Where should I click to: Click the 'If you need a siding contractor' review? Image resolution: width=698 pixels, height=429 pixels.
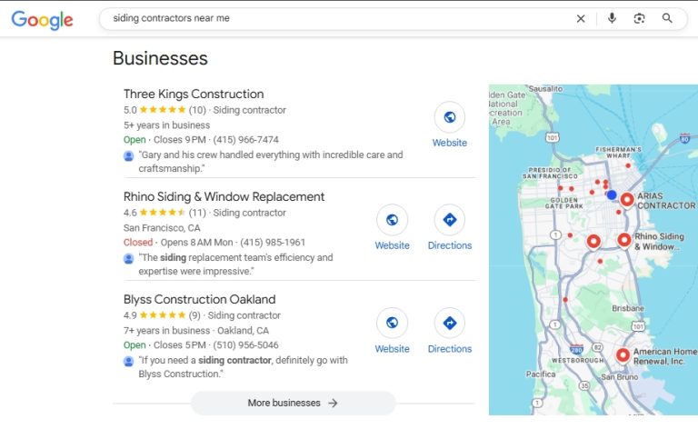243,367
